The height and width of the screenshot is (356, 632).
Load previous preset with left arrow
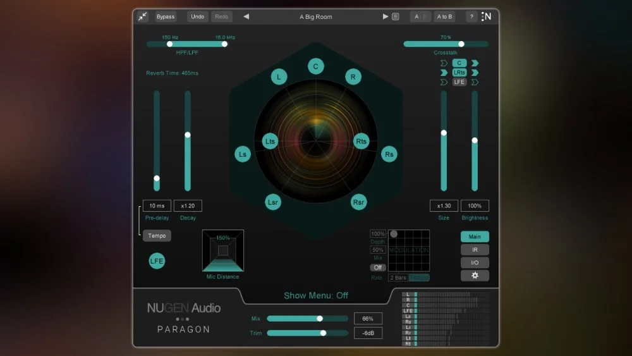246,16
